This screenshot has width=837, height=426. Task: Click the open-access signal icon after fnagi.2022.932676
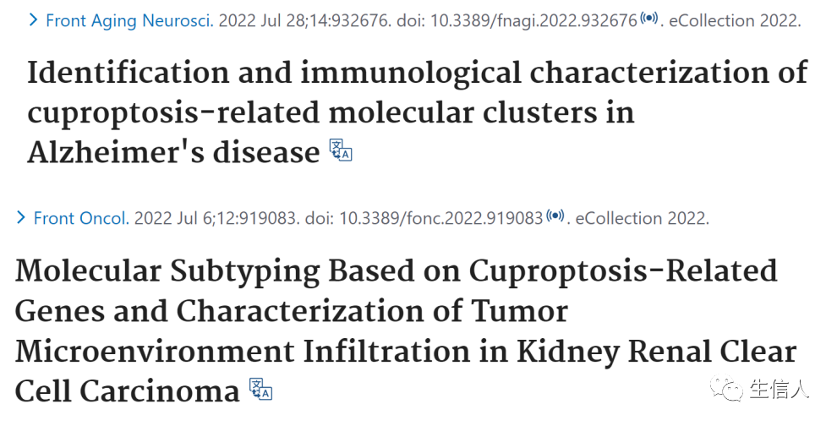click(x=649, y=18)
